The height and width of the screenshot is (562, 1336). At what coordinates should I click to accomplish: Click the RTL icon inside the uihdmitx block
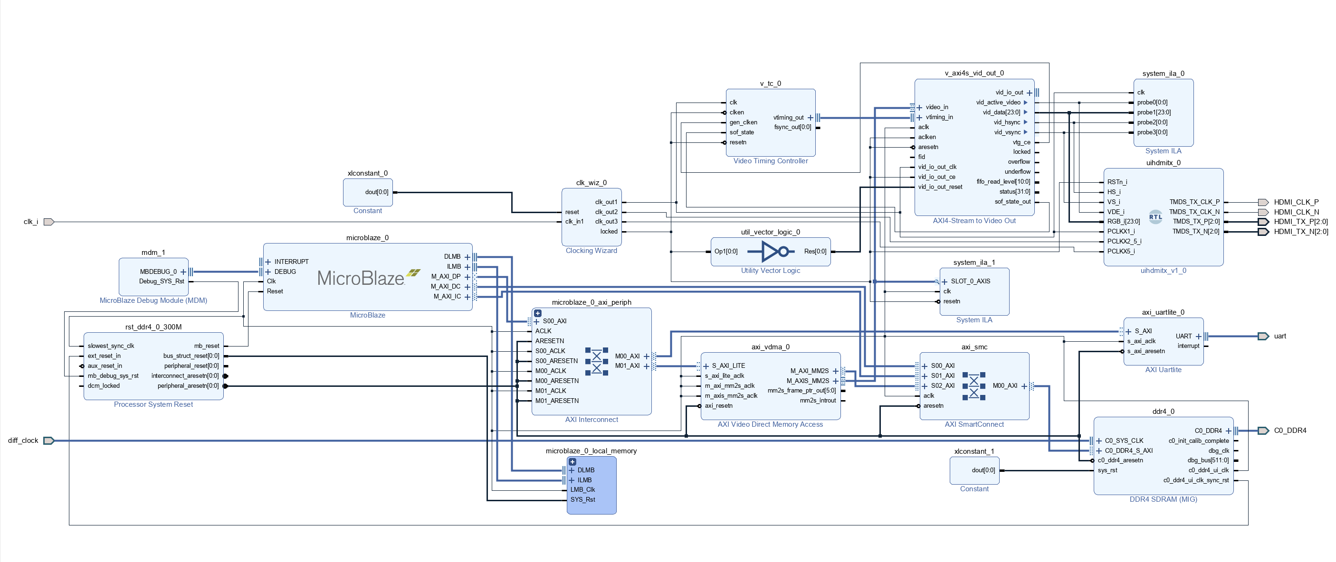1155,217
